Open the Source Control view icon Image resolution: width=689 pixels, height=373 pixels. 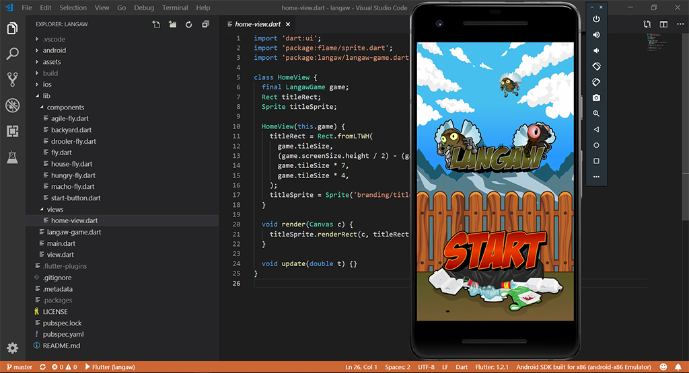12,79
